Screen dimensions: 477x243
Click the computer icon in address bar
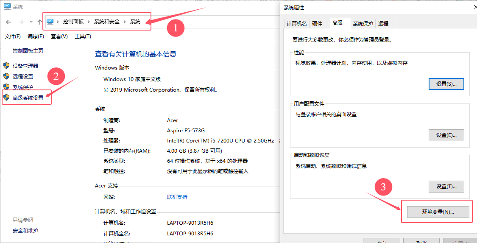50,22
